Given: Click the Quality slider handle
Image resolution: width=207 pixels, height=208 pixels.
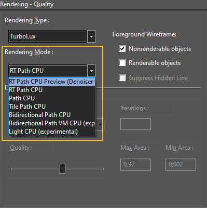Looking at the screenshot, I should point(62,168).
